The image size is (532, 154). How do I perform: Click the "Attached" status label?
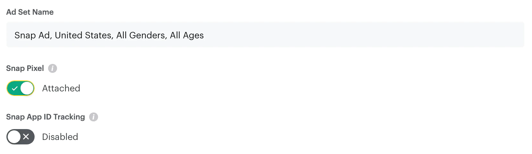pyautogui.click(x=61, y=89)
